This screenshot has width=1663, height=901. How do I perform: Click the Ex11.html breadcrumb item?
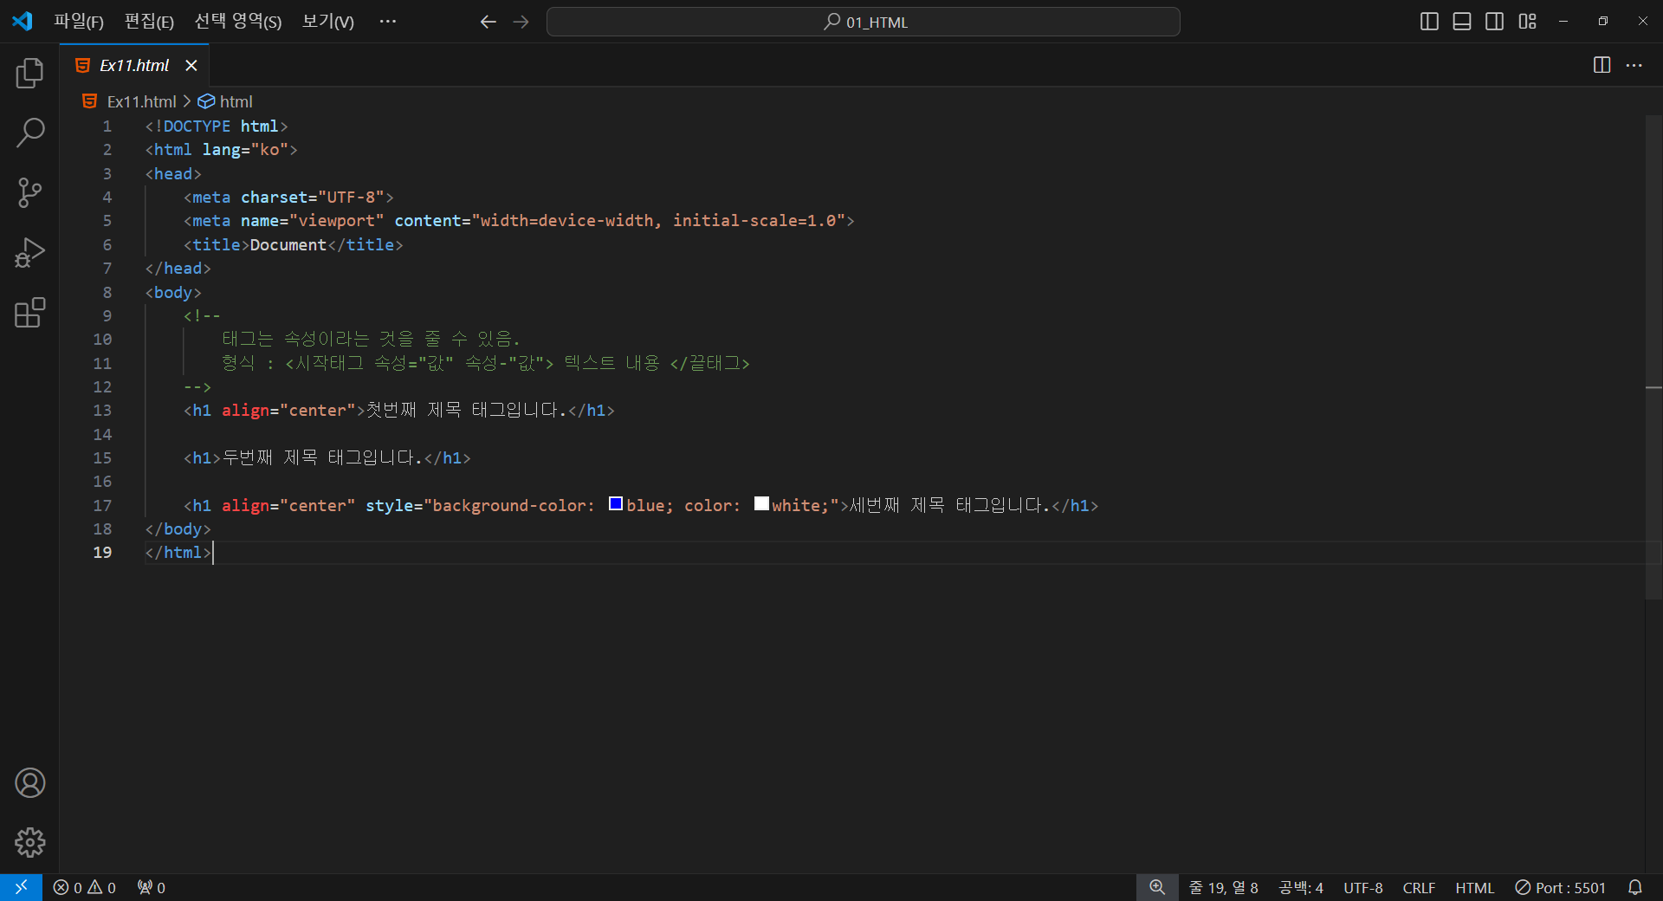[x=141, y=101]
